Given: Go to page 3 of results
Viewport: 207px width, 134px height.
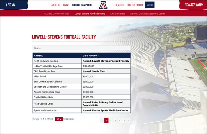Looking at the screenshot, I should [x=115, y=121].
